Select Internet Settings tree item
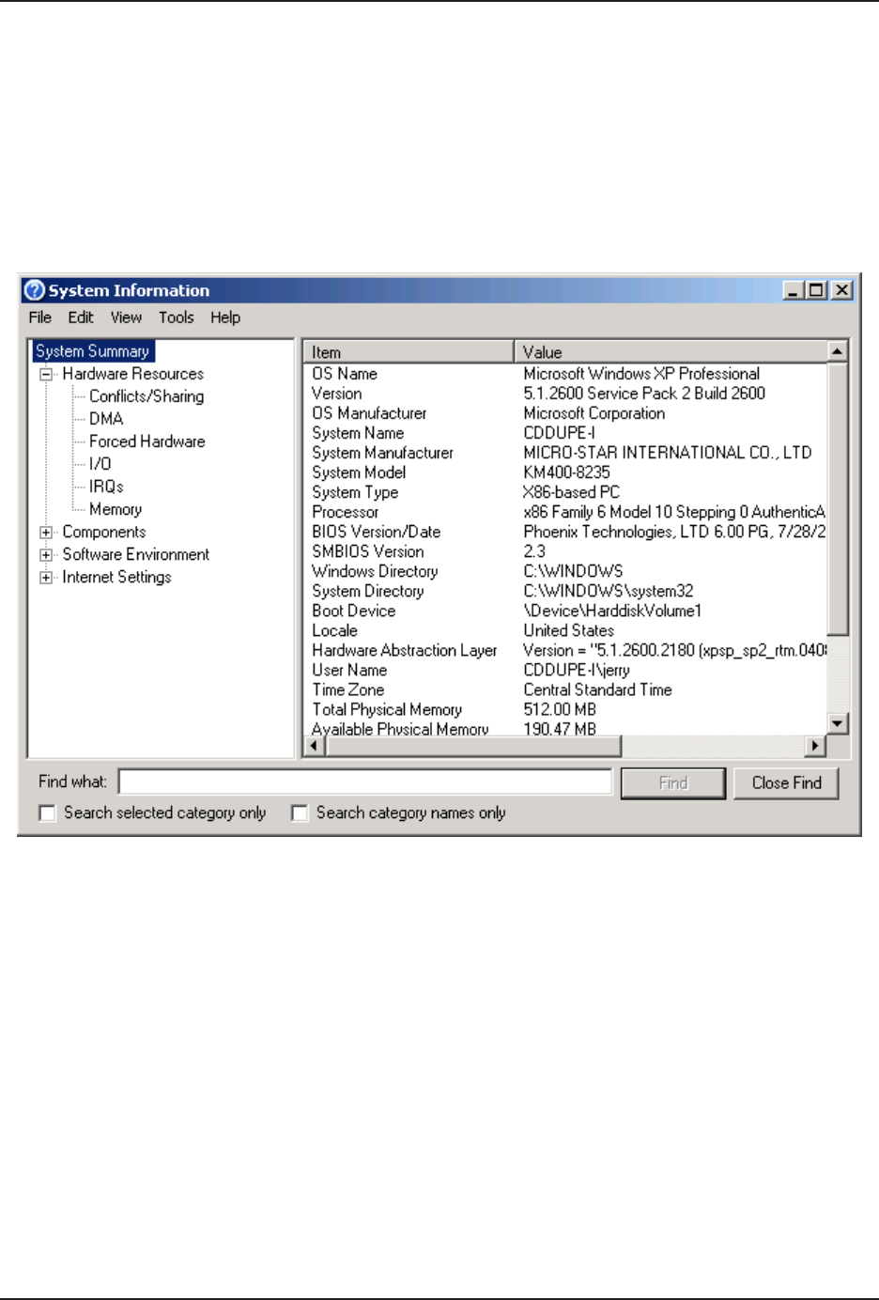879x1300 pixels. [x=117, y=578]
